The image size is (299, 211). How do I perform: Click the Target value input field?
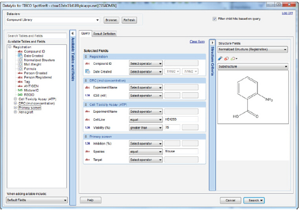[x=181, y=159]
